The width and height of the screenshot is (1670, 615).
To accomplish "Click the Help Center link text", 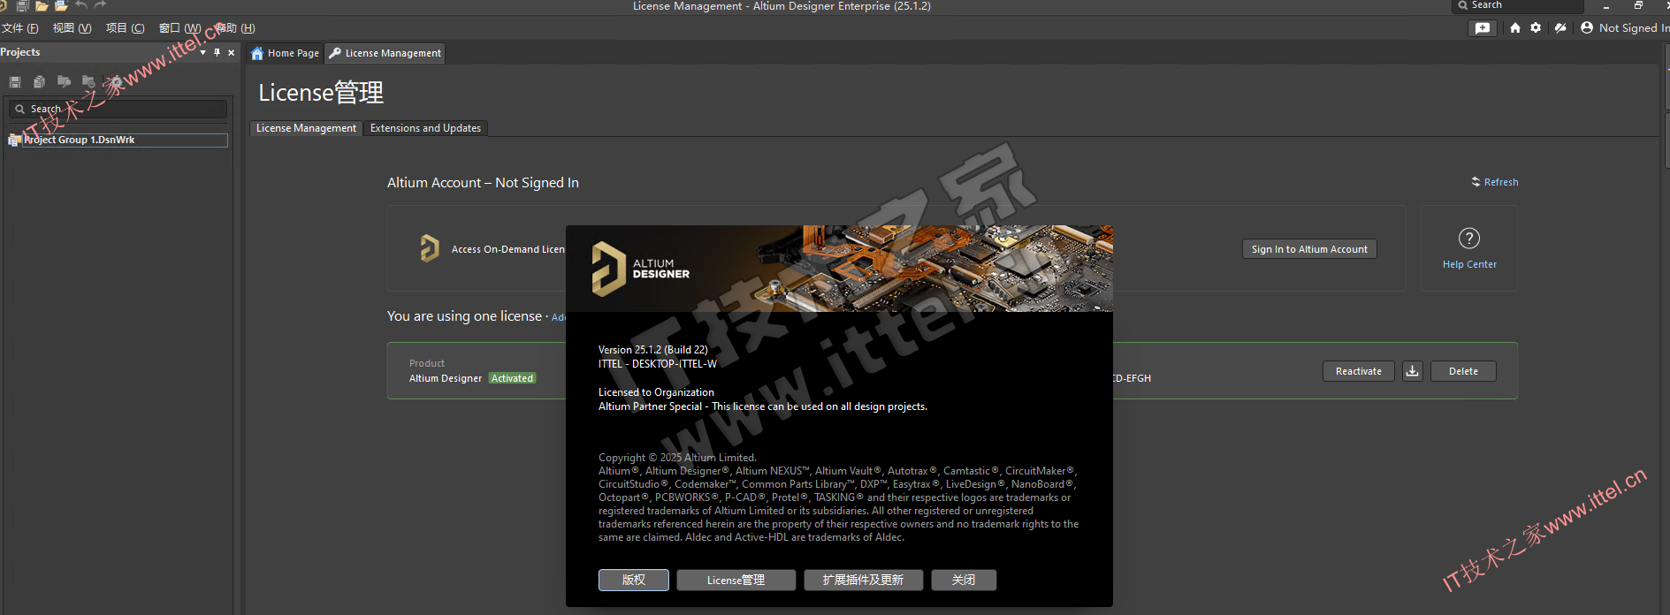I will tap(1469, 264).
